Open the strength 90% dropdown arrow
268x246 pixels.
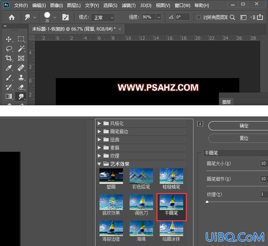[x=159, y=17]
